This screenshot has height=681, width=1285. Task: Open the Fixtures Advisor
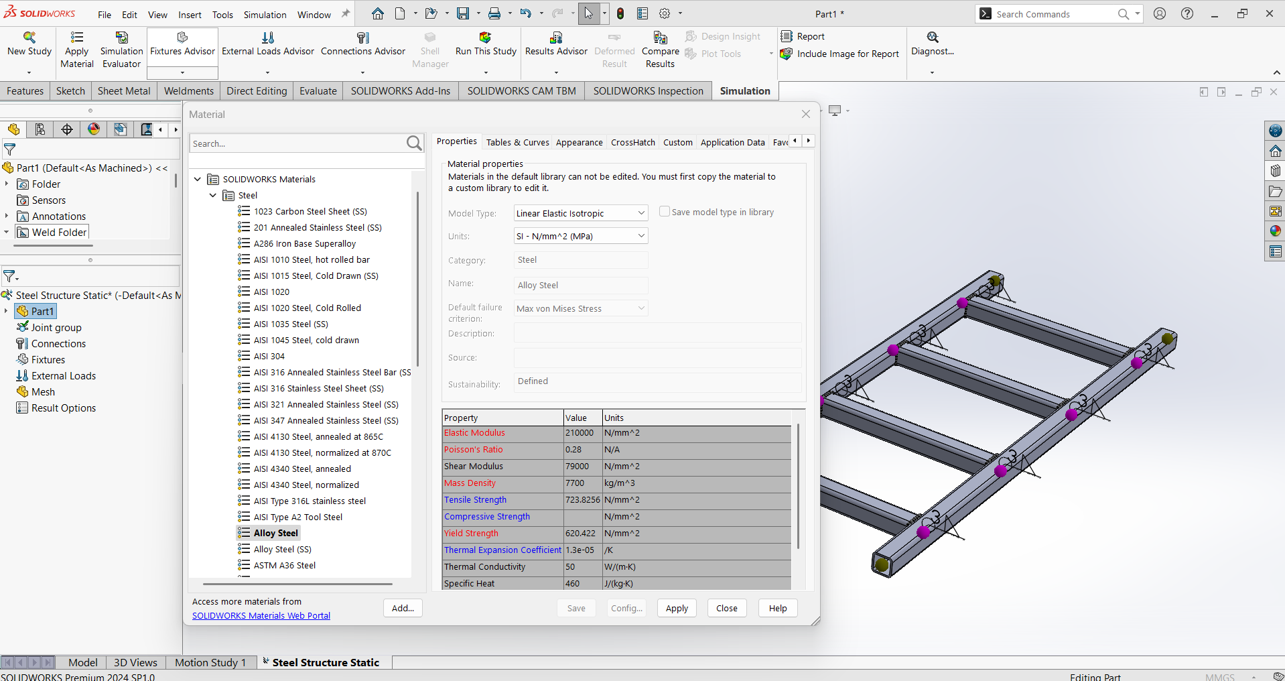click(x=182, y=44)
